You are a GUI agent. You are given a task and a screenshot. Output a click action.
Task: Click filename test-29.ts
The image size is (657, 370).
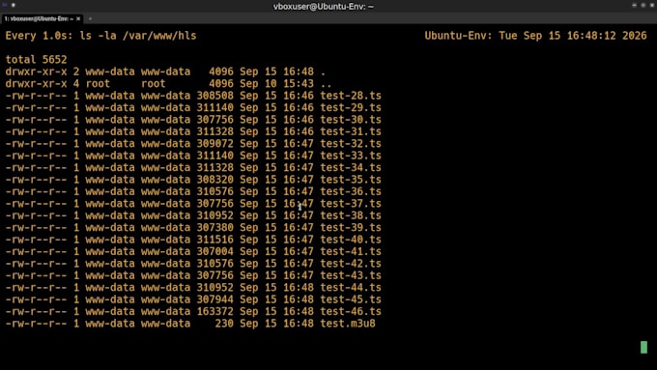tap(351, 107)
